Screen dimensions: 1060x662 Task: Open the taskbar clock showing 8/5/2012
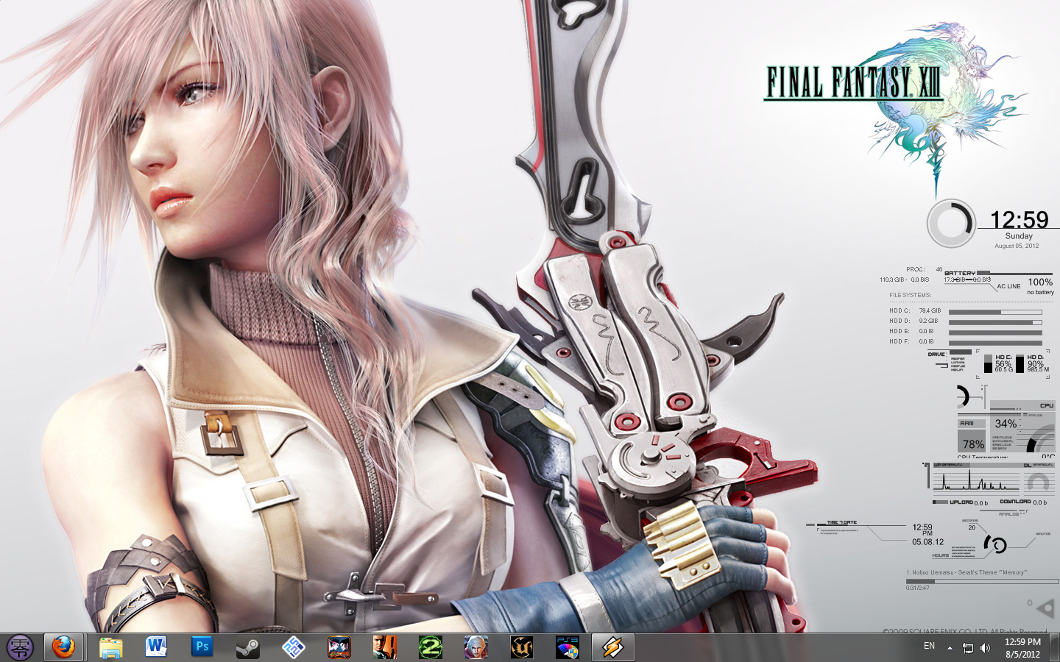point(1022,648)
